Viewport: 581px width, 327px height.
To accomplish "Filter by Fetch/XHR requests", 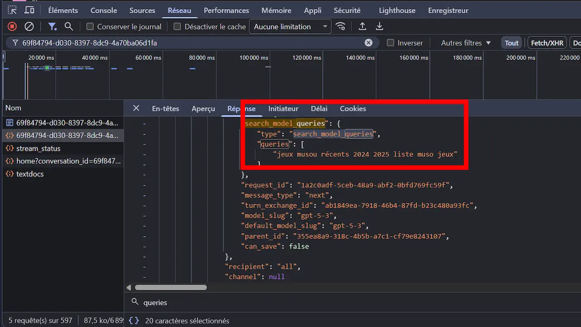I will [x=547, y=43].
